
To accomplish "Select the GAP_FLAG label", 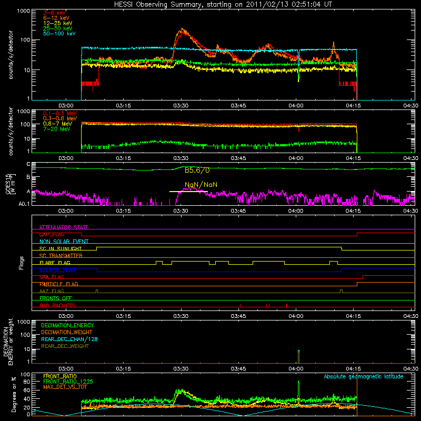I will [x=52, y=234].
